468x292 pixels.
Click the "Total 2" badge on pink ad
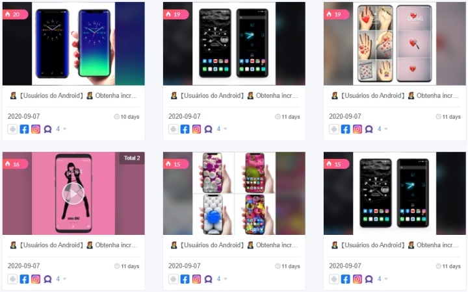coord(132,158)
